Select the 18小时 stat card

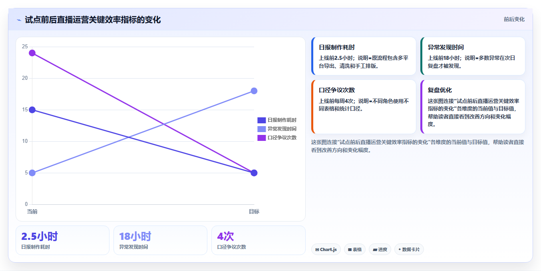pyautogui.click(x=160, y=240)
